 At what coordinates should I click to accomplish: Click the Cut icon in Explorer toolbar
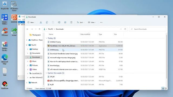coord(41,22)
